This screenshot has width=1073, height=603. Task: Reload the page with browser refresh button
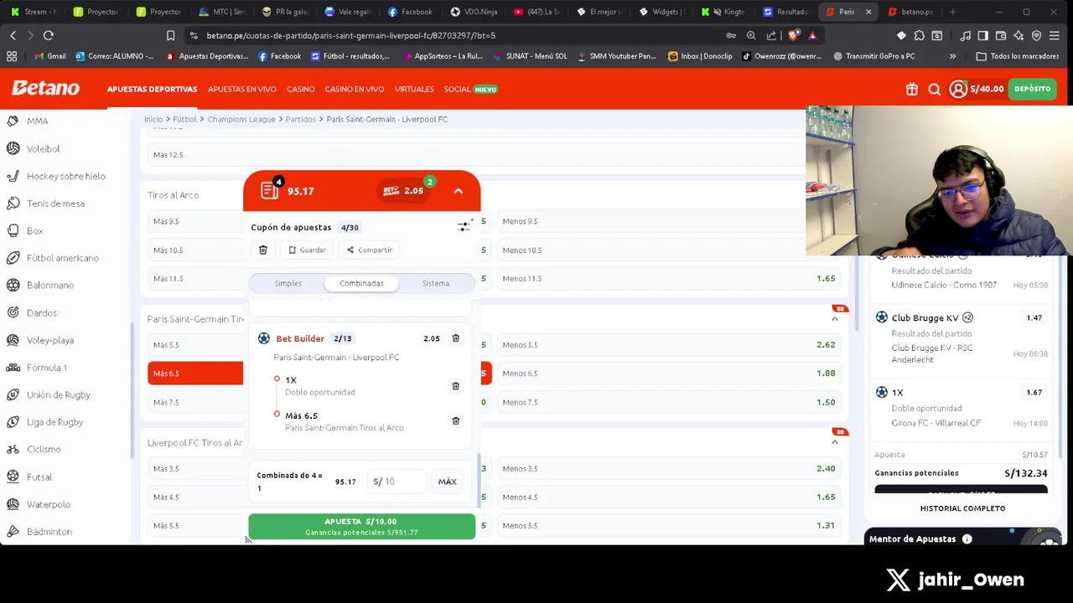pos(49,35)
